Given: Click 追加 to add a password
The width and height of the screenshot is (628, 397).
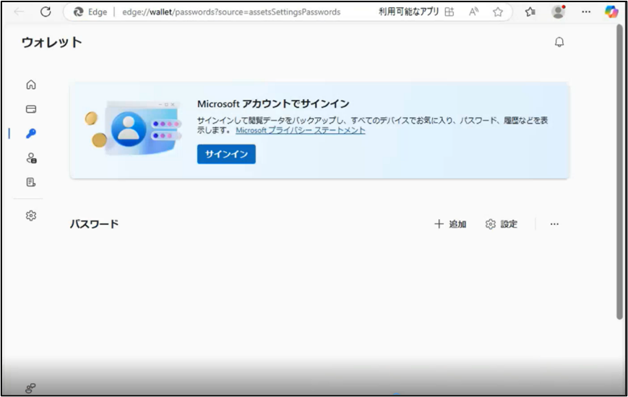Looking at the screenshot, I should coord(450,224).
